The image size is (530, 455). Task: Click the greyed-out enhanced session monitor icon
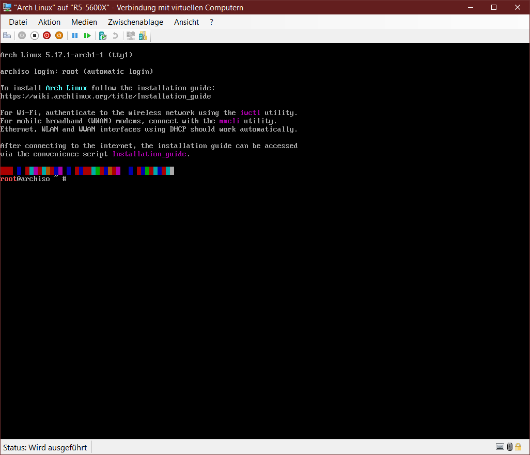[x=131, y=36]
